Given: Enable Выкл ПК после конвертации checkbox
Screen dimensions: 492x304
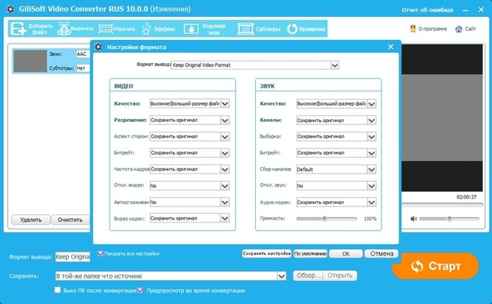Looking at the screenshot, I should [x=58, y=290].
